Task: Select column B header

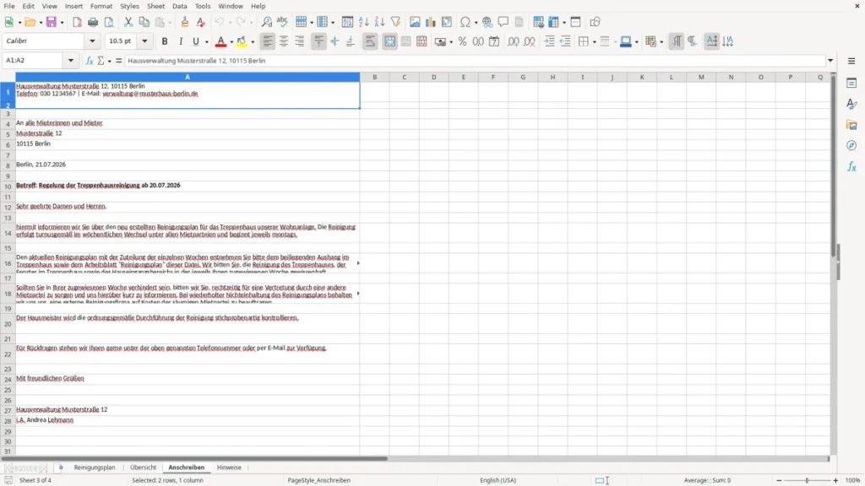Action: (x=374, y=77)
